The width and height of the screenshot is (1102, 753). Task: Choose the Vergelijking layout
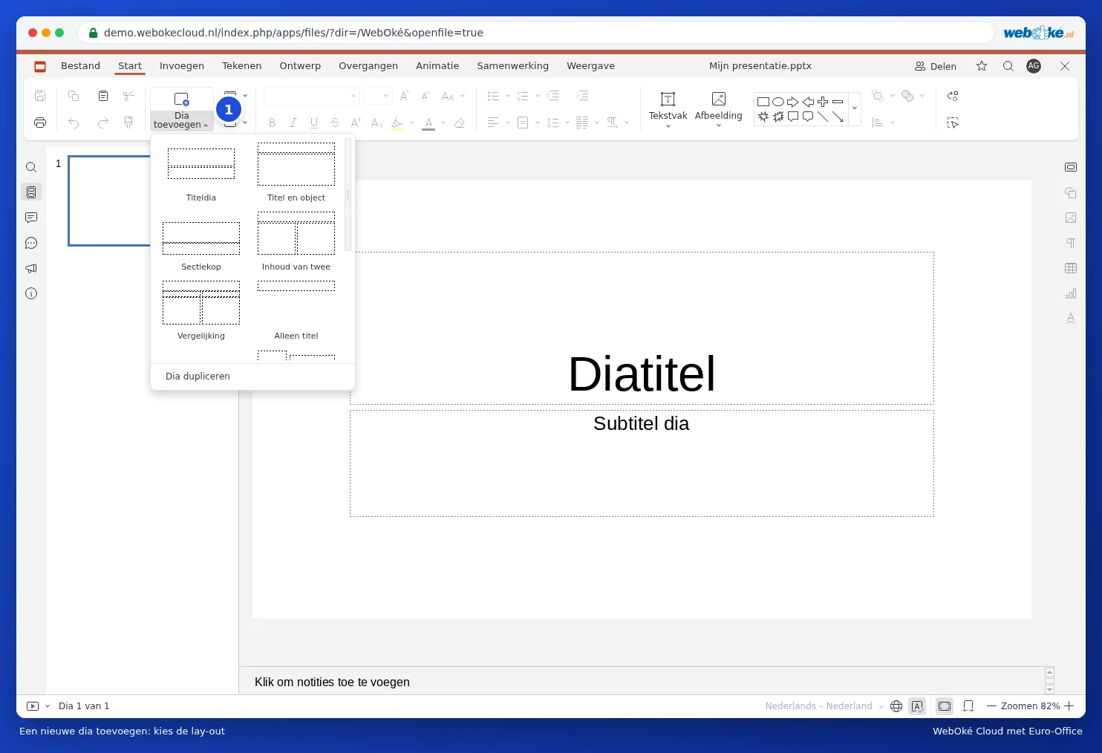point(201,311)
